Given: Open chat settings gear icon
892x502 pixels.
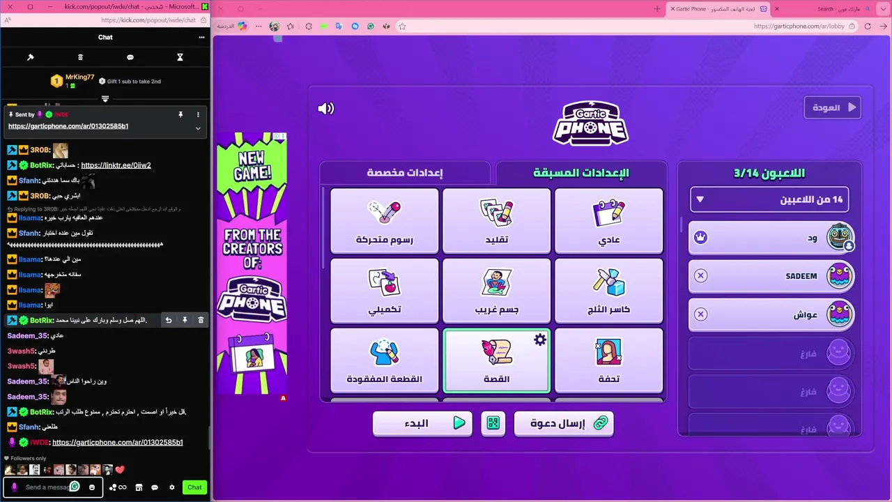Looking at the screenshot, I should click(x=172, y=487).
